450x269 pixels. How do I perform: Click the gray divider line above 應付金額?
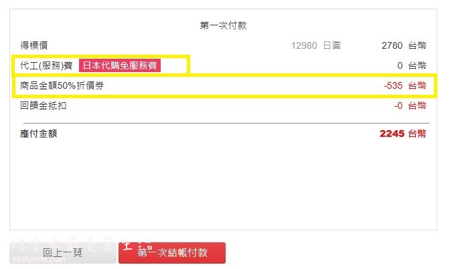click(x=226, y=123)
